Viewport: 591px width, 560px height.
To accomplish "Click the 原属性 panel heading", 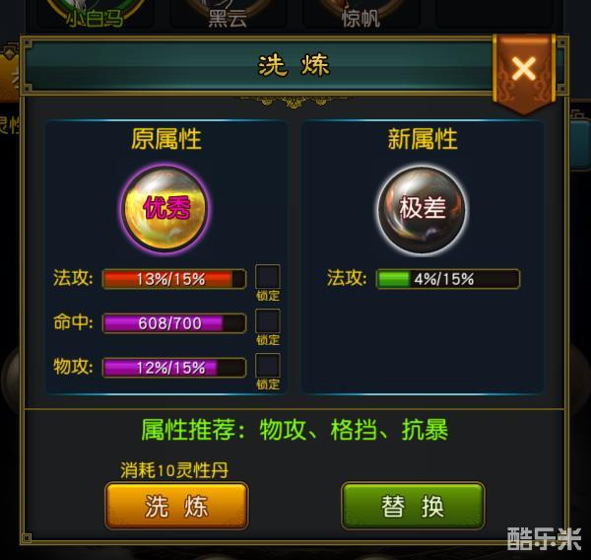I will point(165,139).
